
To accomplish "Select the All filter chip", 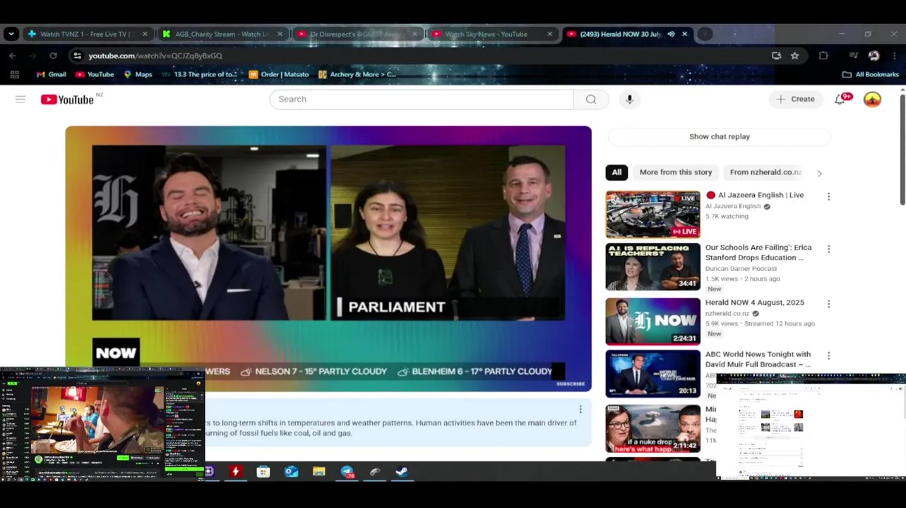I will click(x=616, y=172).
